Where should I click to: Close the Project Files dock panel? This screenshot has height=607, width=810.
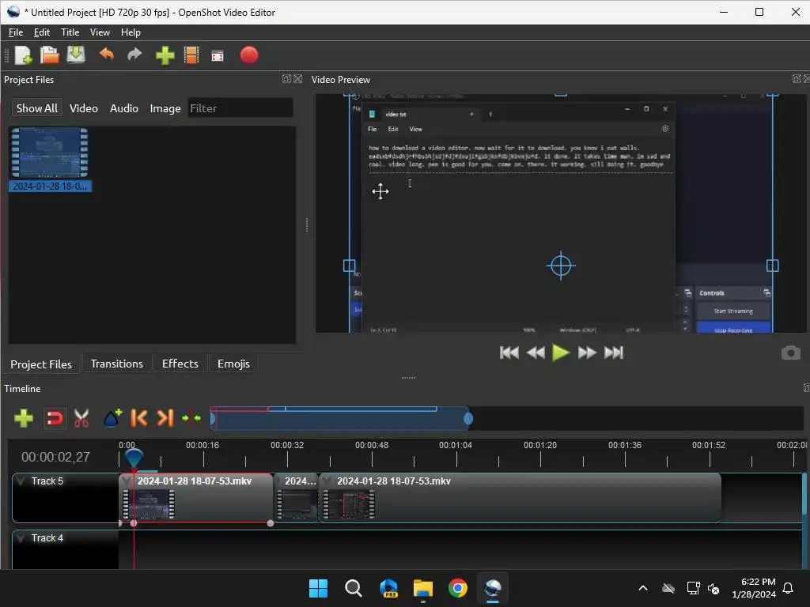(298, 79)
